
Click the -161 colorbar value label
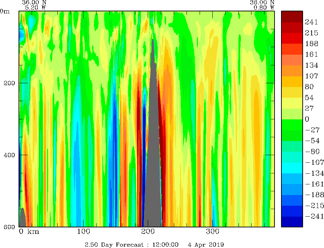(x=314, y=184)
